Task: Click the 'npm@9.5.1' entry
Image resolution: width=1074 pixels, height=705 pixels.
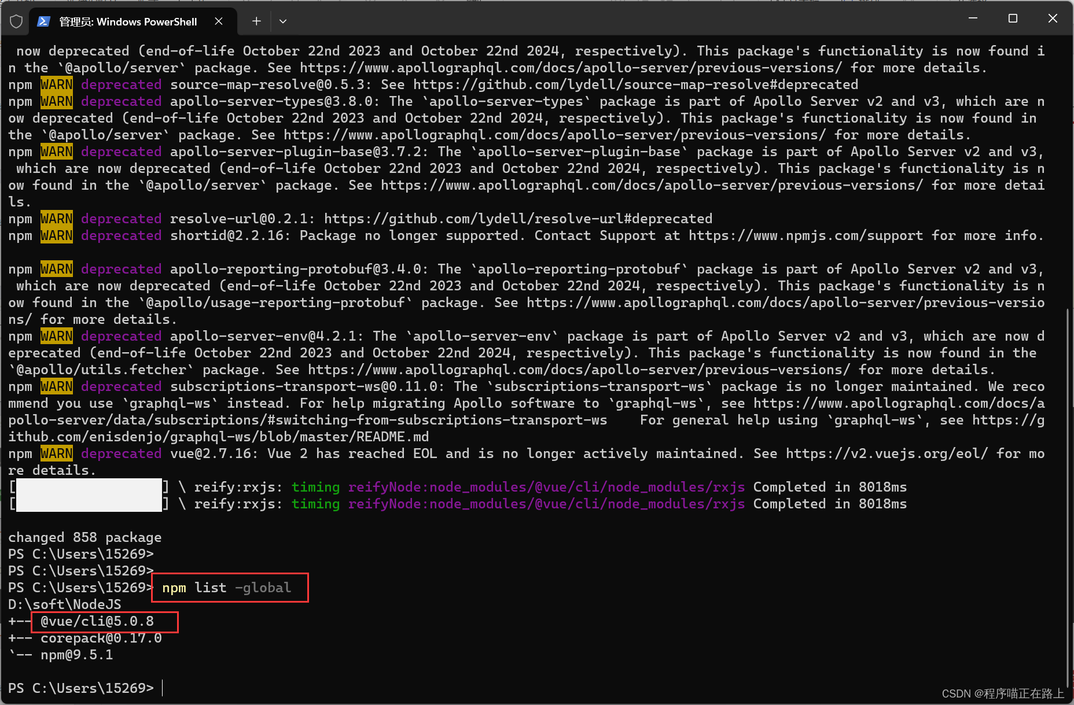Action: (77, 655)
